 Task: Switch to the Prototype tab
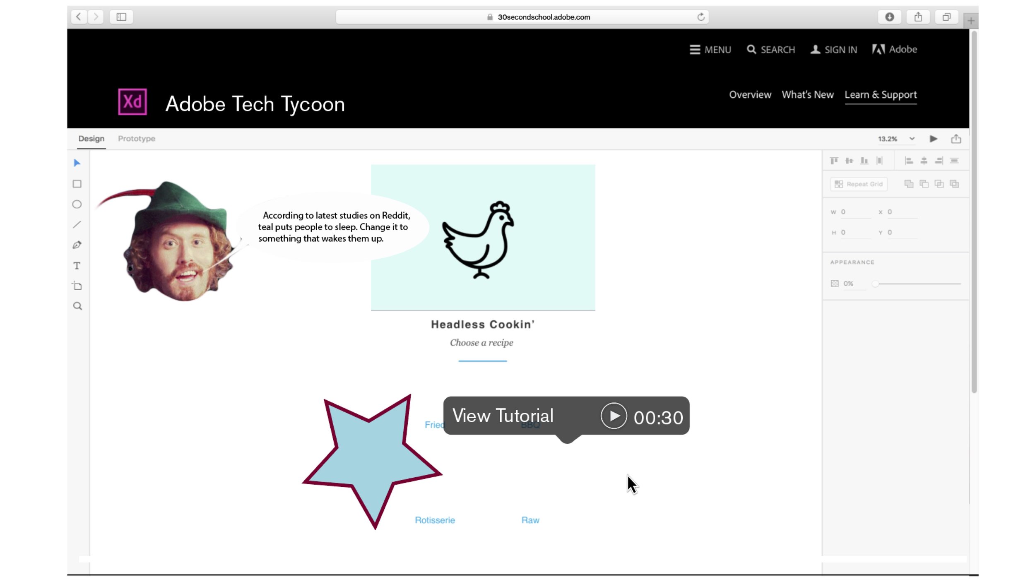(137, 139)
